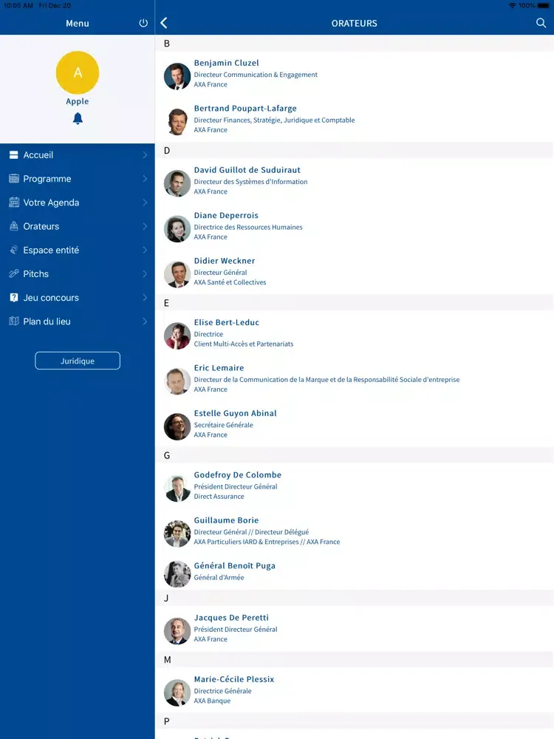554x739 pixels.
Task: Open the Pitchs menu entry
Action: click(78, 273)
